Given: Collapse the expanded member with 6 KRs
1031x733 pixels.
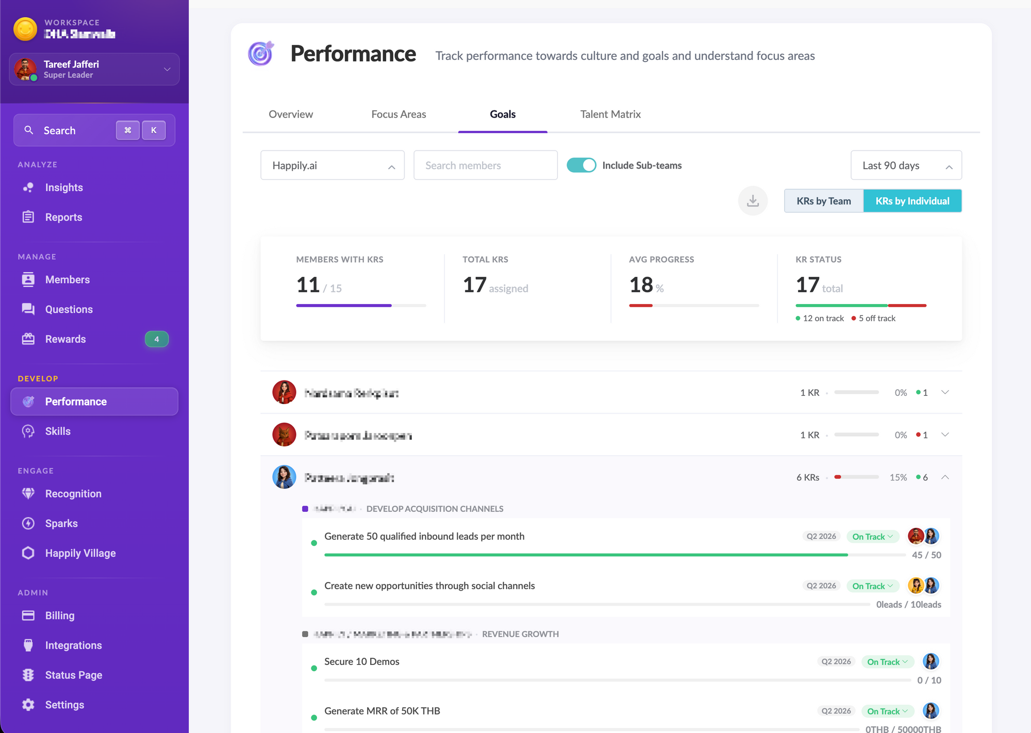Looking at the screenshot, I should (945, 477).
